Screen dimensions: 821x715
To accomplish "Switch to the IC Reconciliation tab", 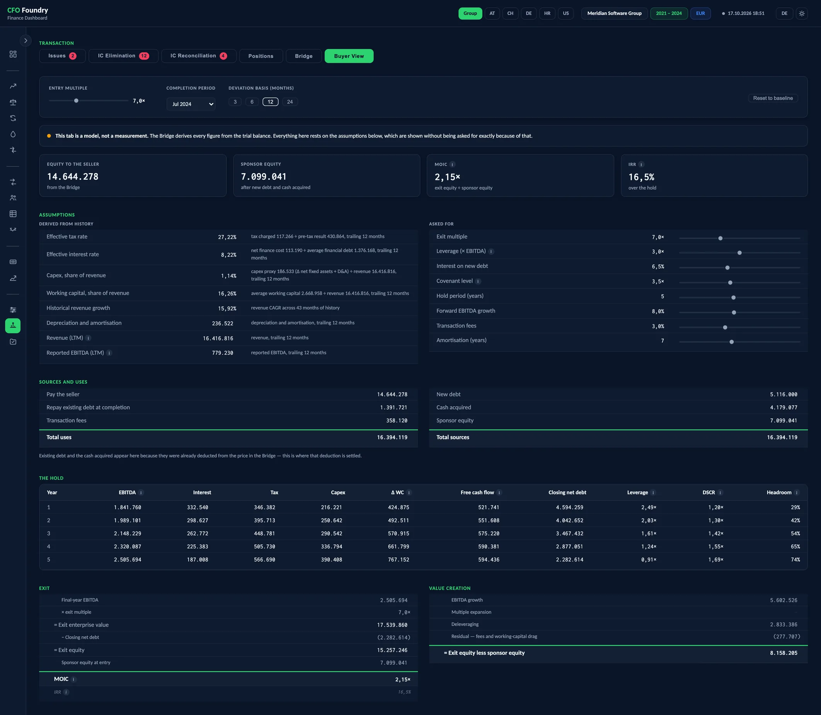I will coord(199,56).
